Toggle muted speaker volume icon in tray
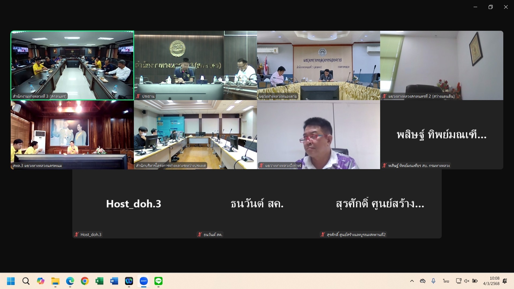514x289 pixels. click(467, 281)
